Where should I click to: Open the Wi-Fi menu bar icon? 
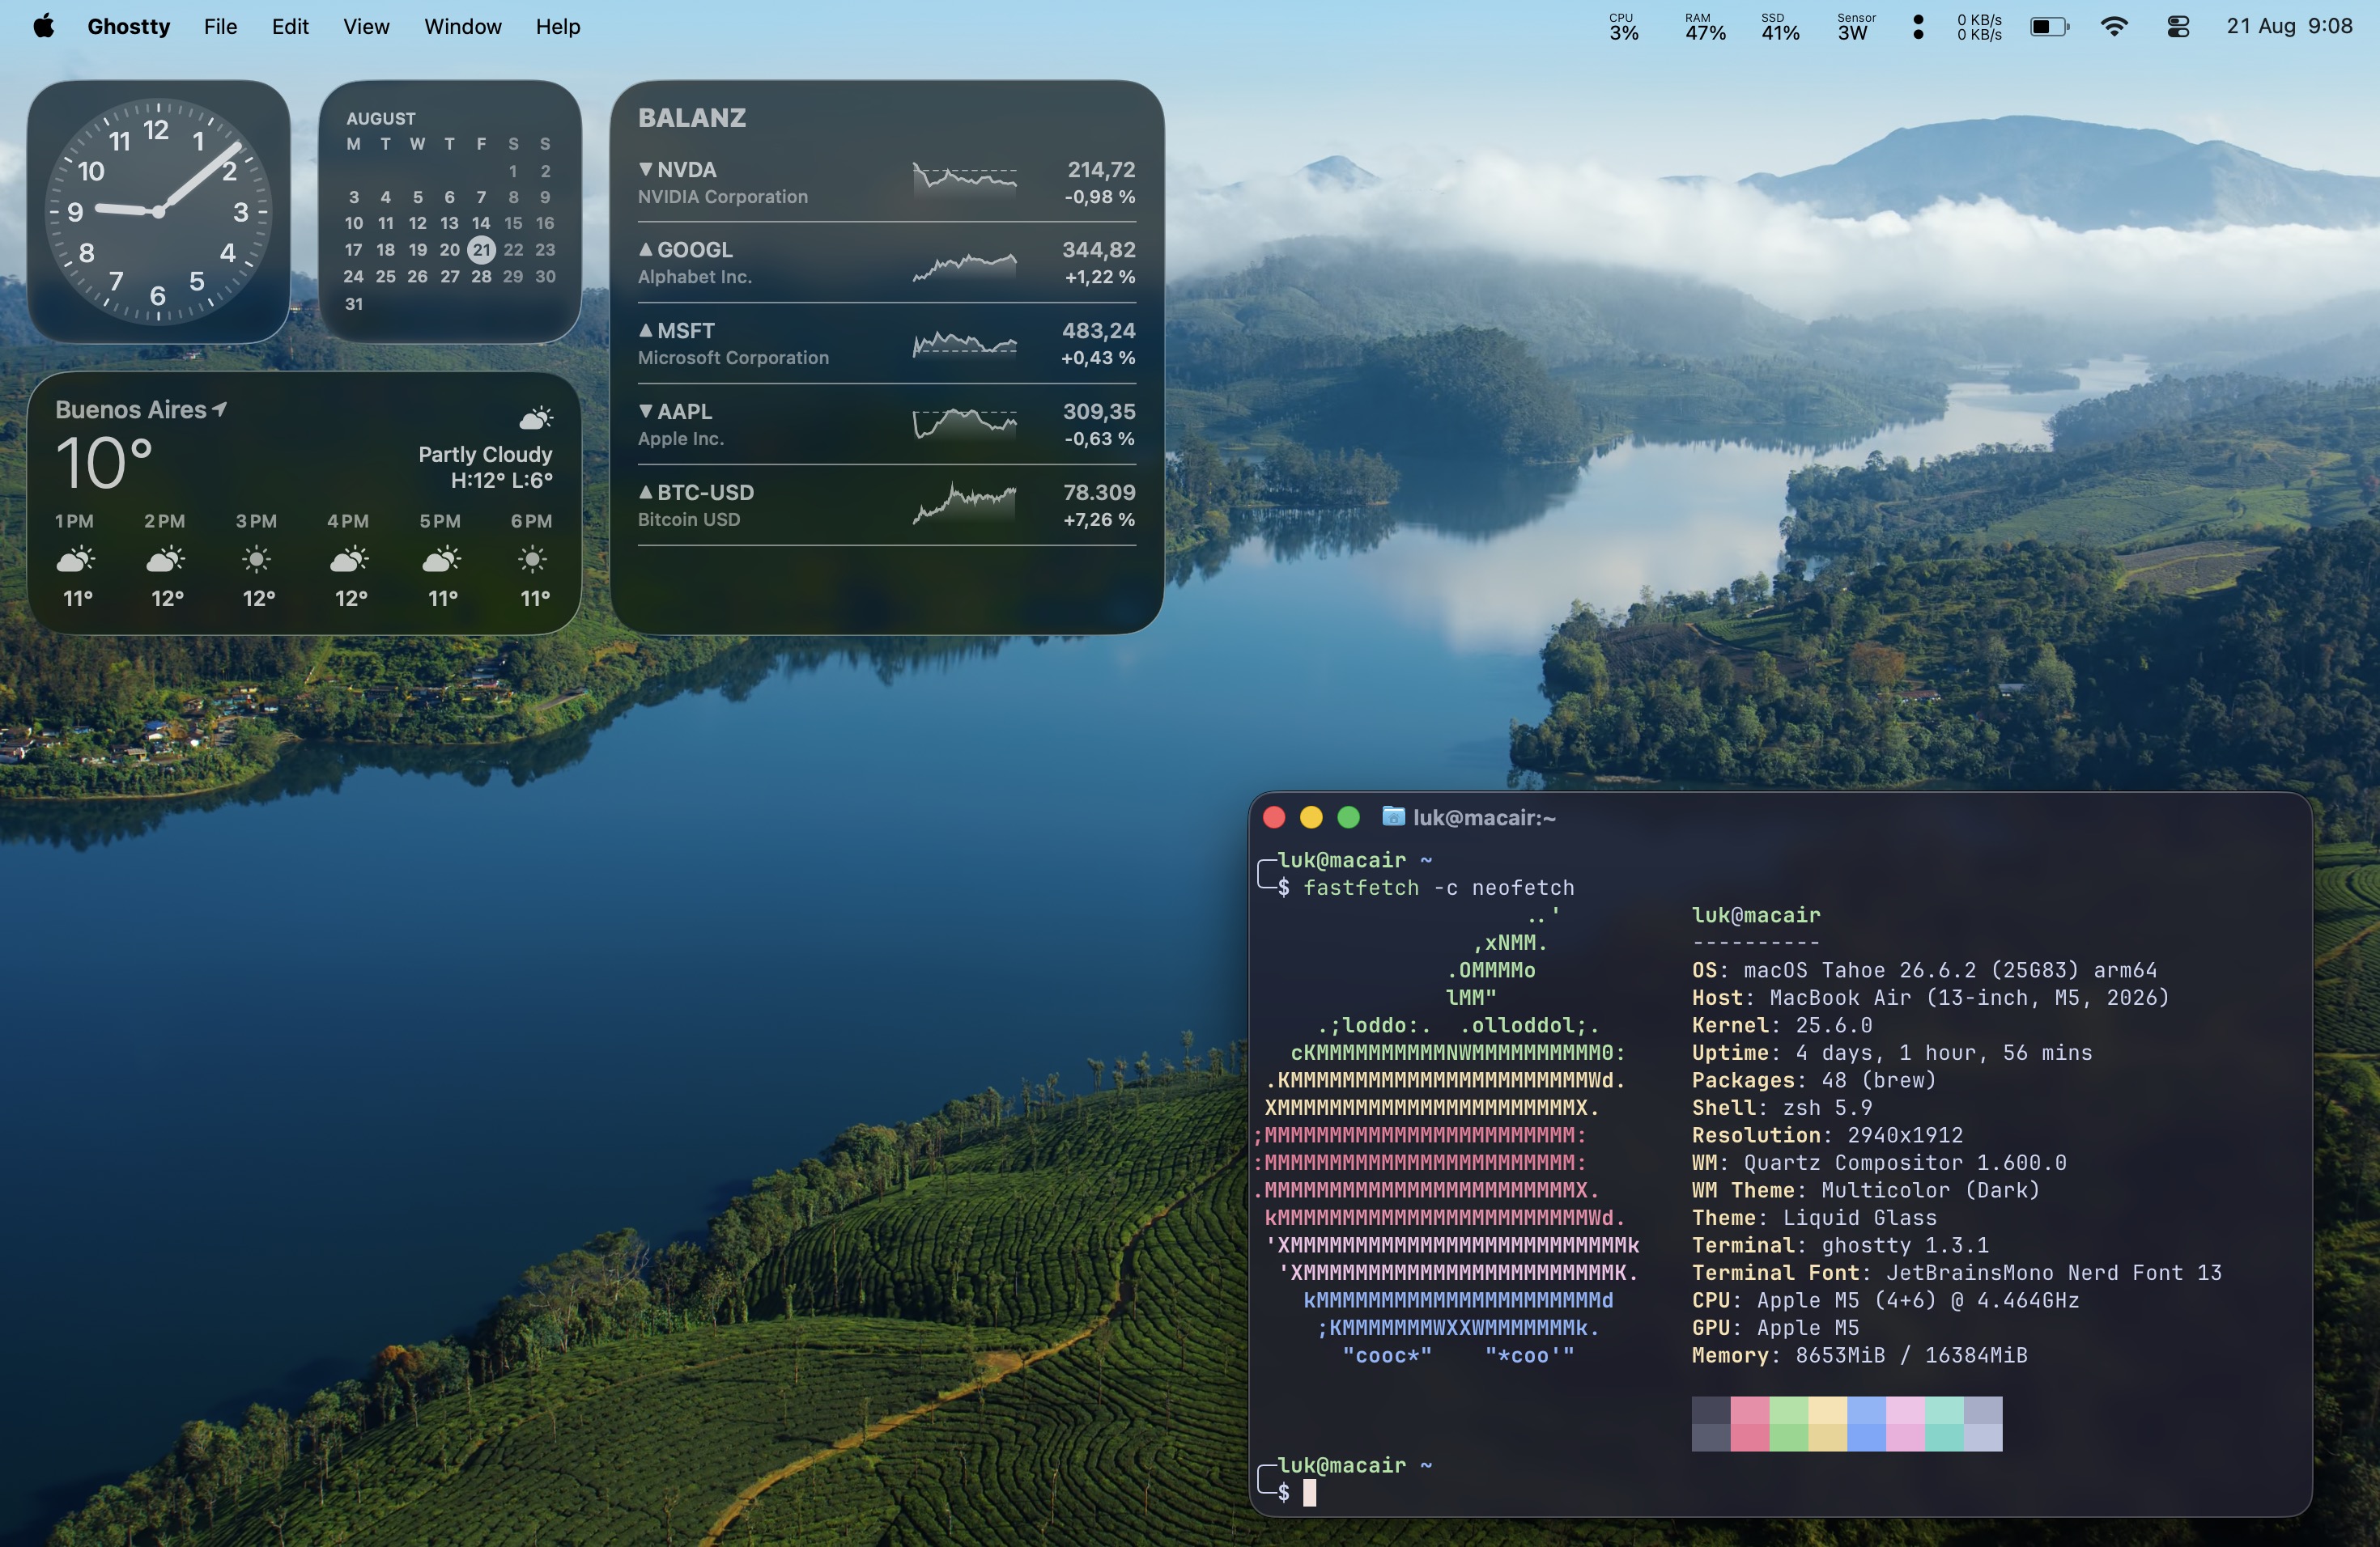(x=2114, y=27)
